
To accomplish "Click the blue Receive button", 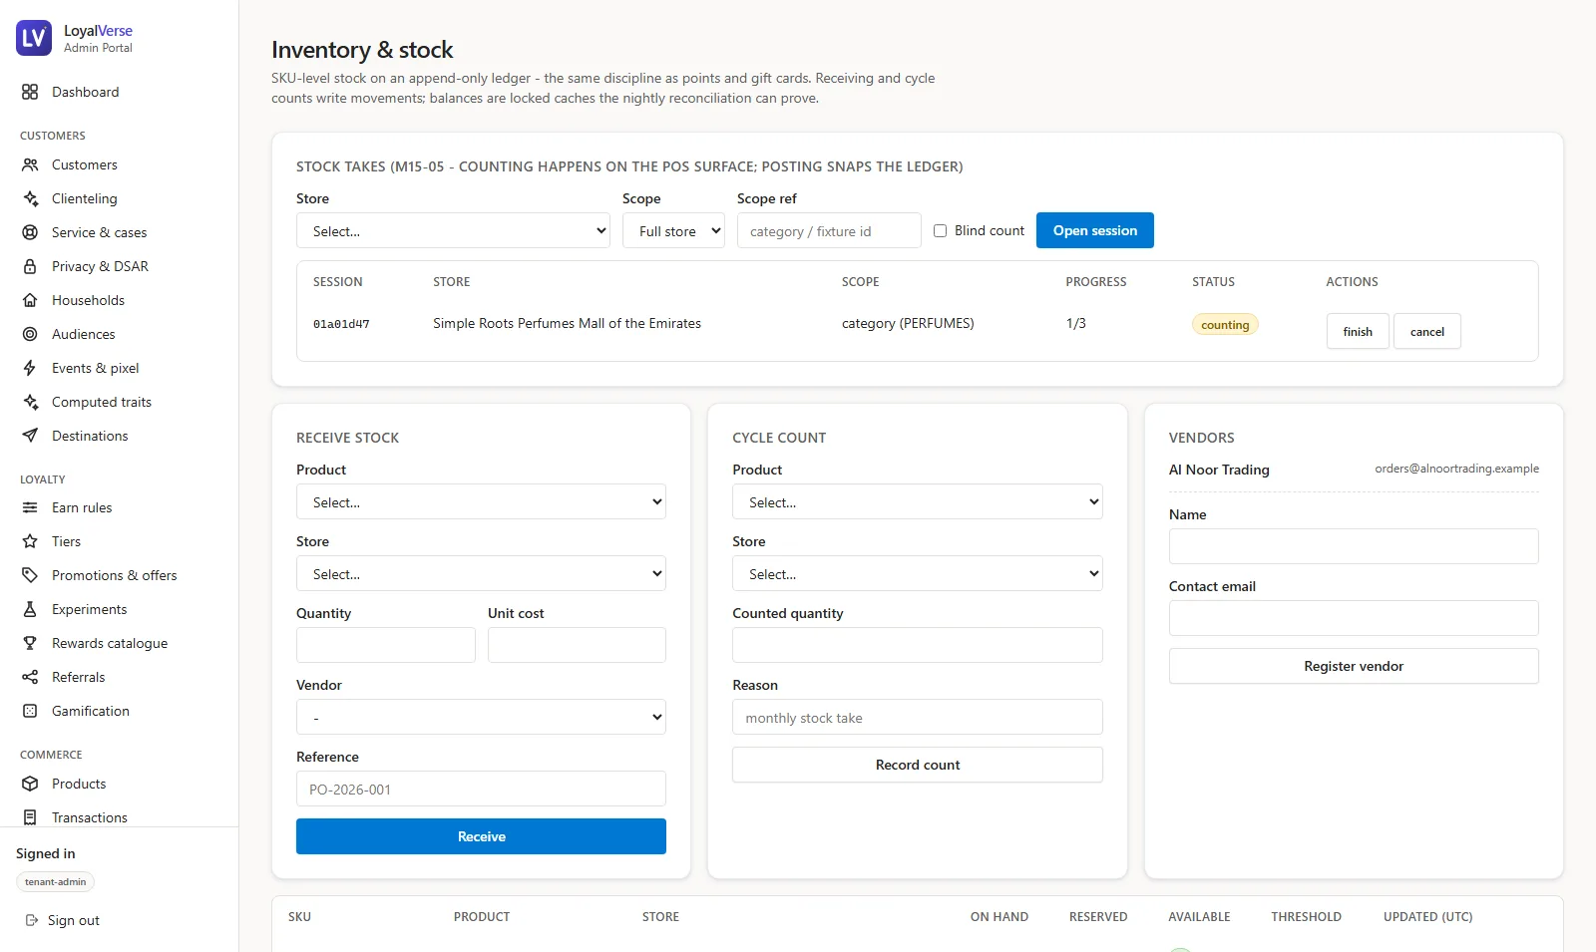I will click(x=481, y=836).
